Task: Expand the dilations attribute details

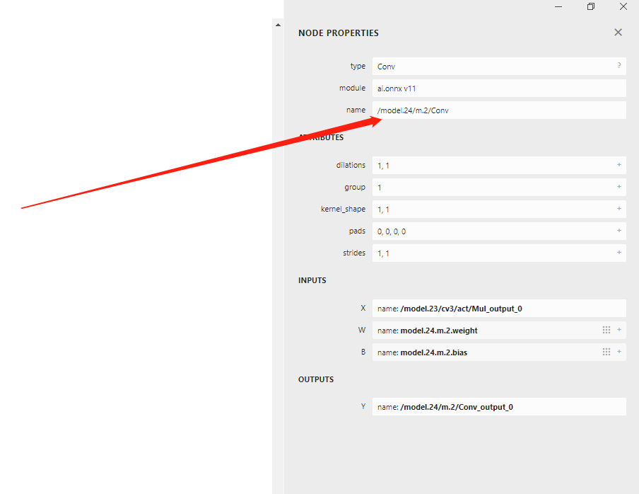Action: coord(619,165)
